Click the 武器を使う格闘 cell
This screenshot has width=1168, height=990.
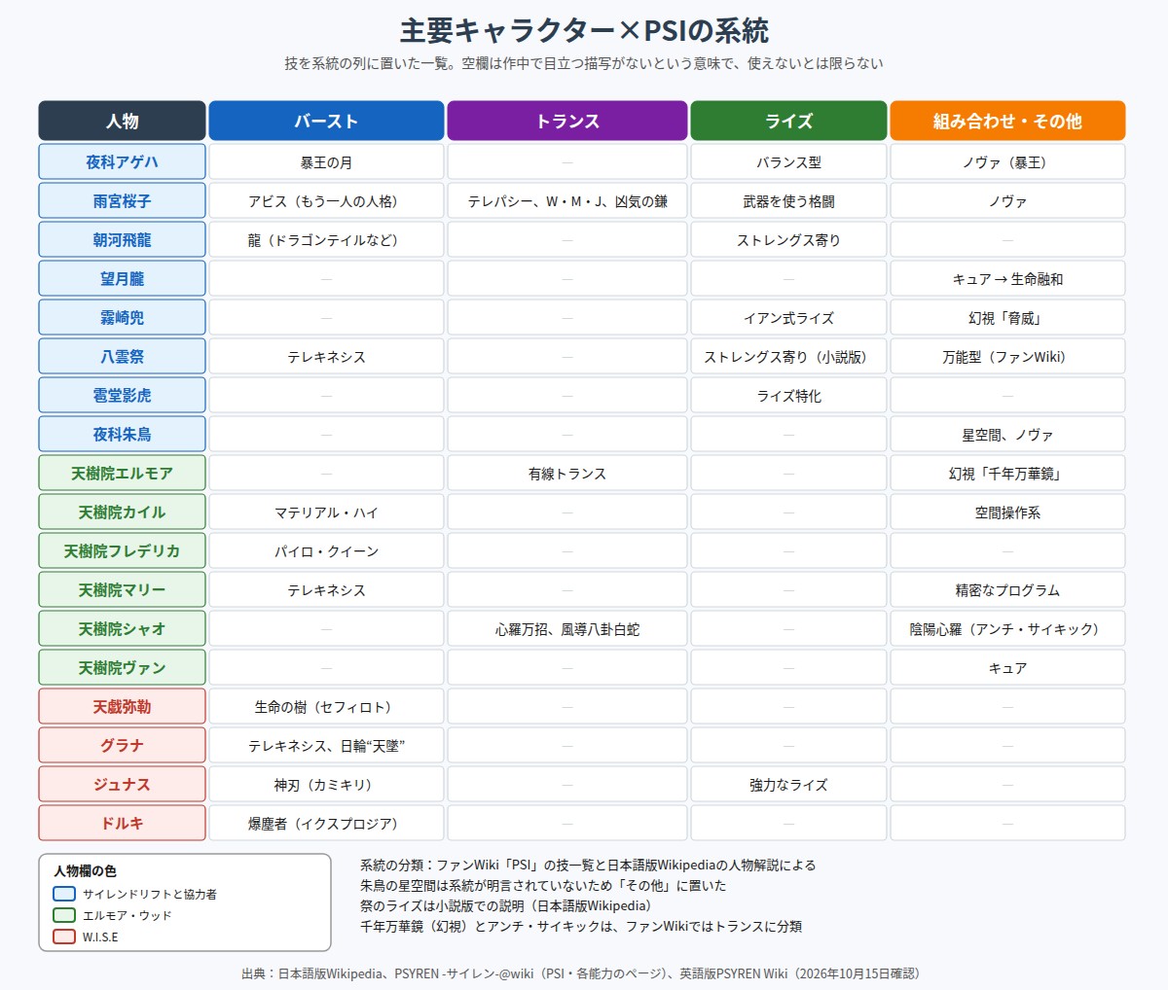pyautogui.click(x=788, y=200)
